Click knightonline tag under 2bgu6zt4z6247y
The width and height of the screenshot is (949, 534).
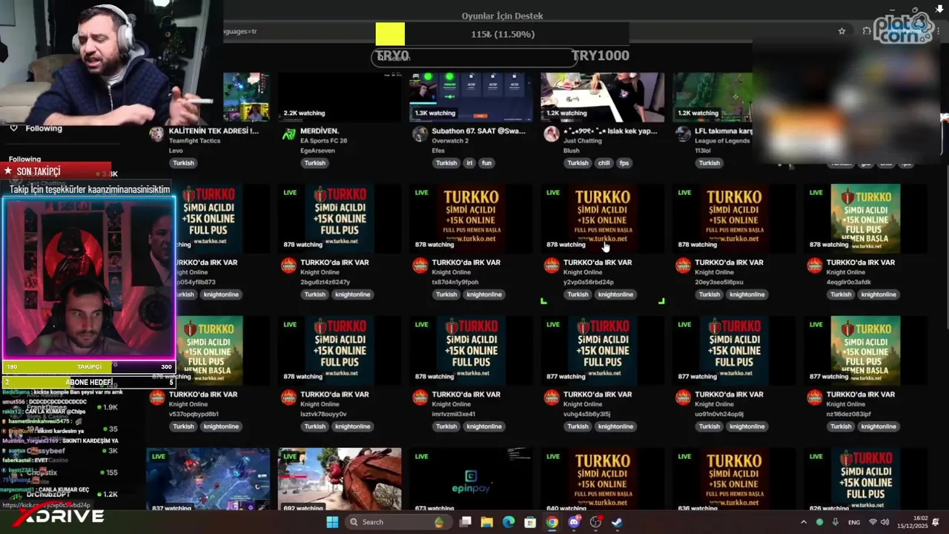click(353, 294)
